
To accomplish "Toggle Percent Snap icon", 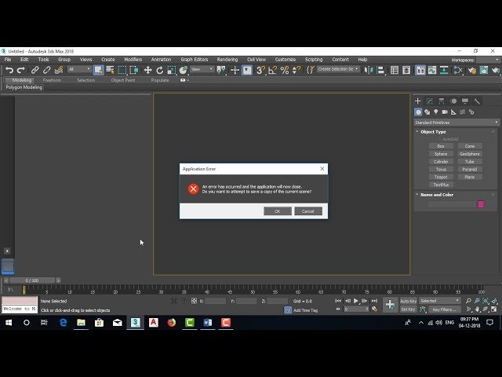I will [285, 70].
